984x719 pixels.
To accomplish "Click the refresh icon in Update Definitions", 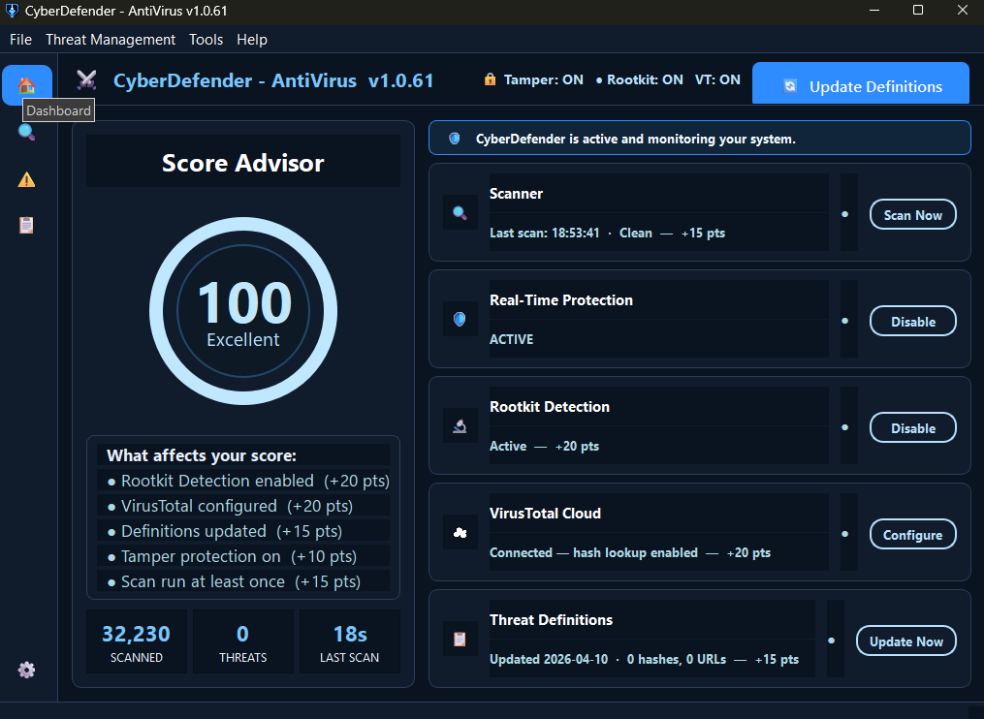I will (x=791, y=86).
